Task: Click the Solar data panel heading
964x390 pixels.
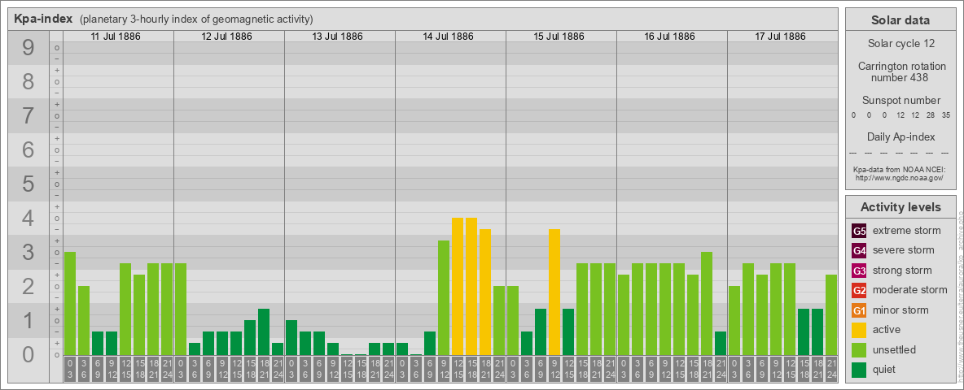Action: pyautogui.click(x=900, y=20)
